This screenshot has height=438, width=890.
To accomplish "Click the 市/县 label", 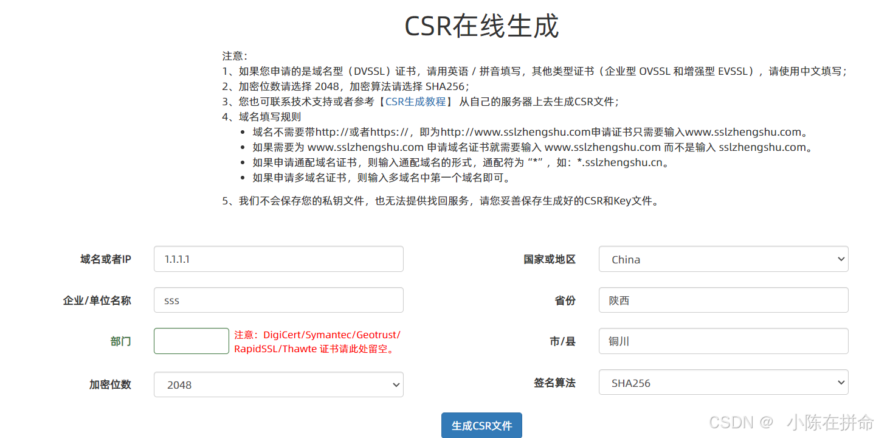I will click(x=563, y=341).
